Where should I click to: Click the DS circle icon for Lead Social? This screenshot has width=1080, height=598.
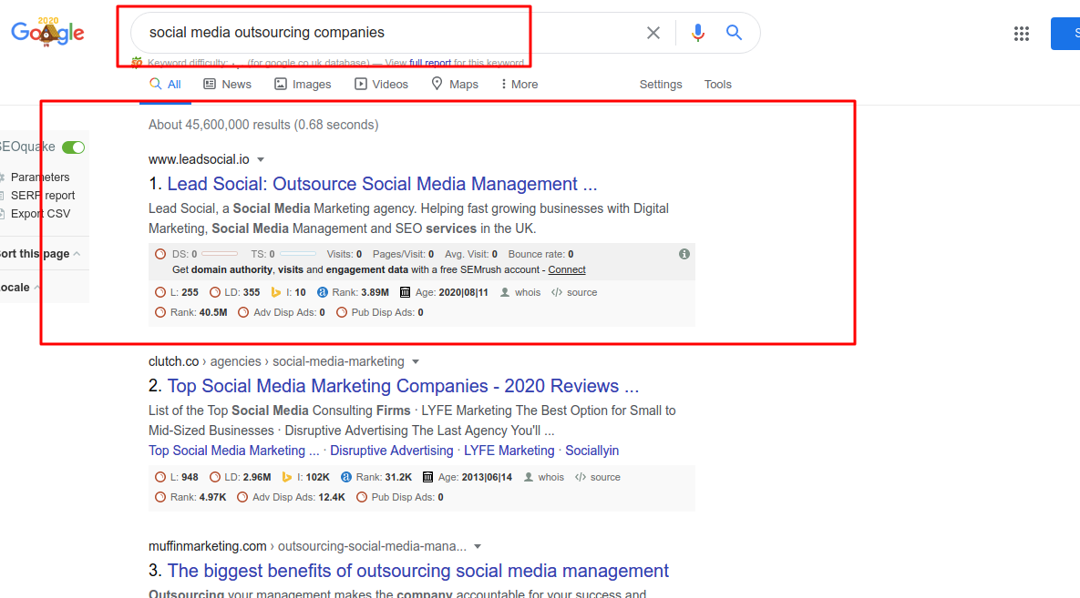pos(160,254)
